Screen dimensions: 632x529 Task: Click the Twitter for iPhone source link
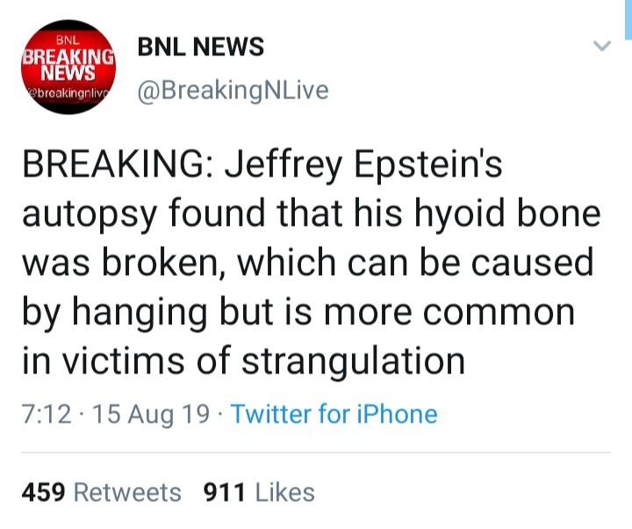point(334,414)
